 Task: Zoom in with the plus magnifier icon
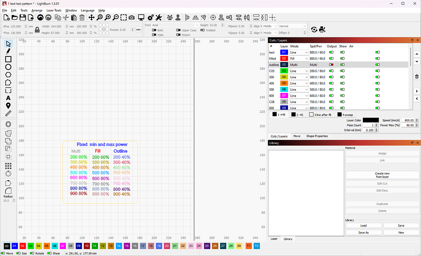(107, 18)
